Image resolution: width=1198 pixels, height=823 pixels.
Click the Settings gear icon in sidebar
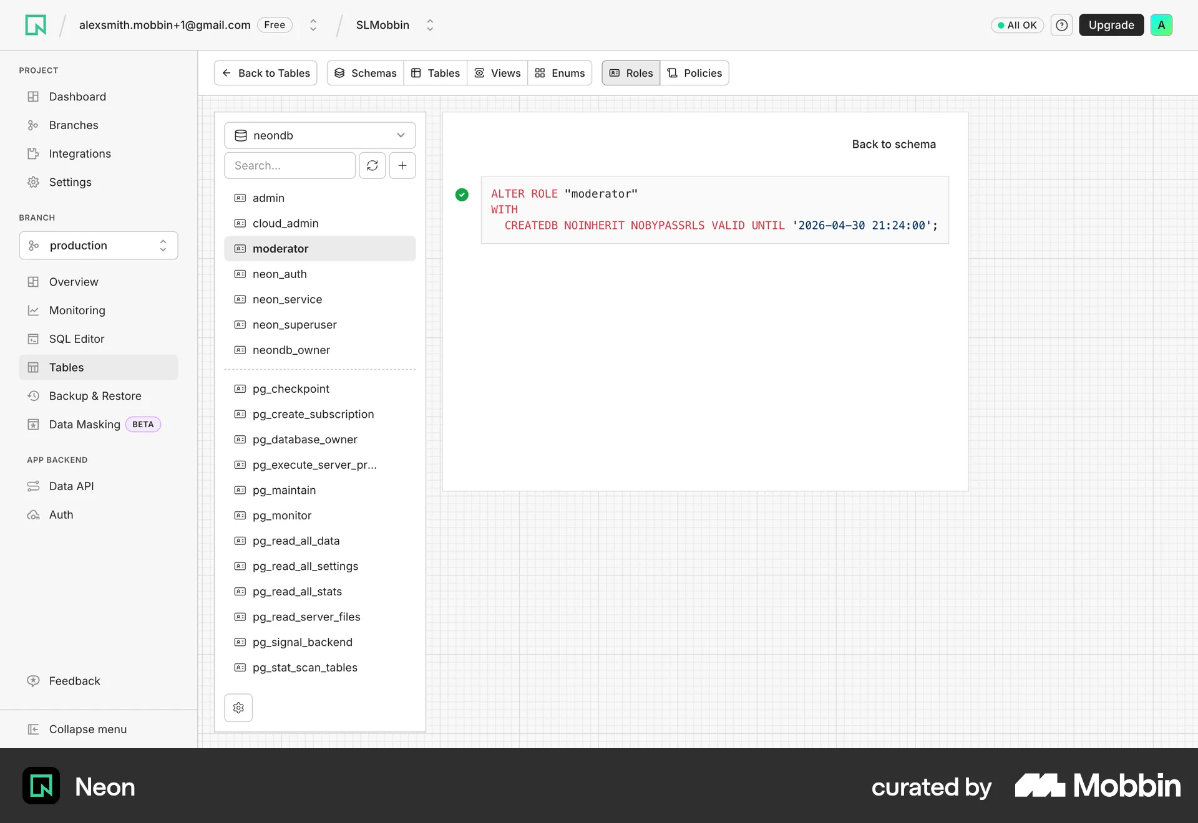tap(34, 182)
